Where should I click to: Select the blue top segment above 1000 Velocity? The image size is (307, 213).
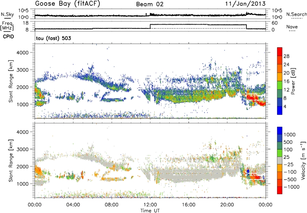click(x=280, y=131)
